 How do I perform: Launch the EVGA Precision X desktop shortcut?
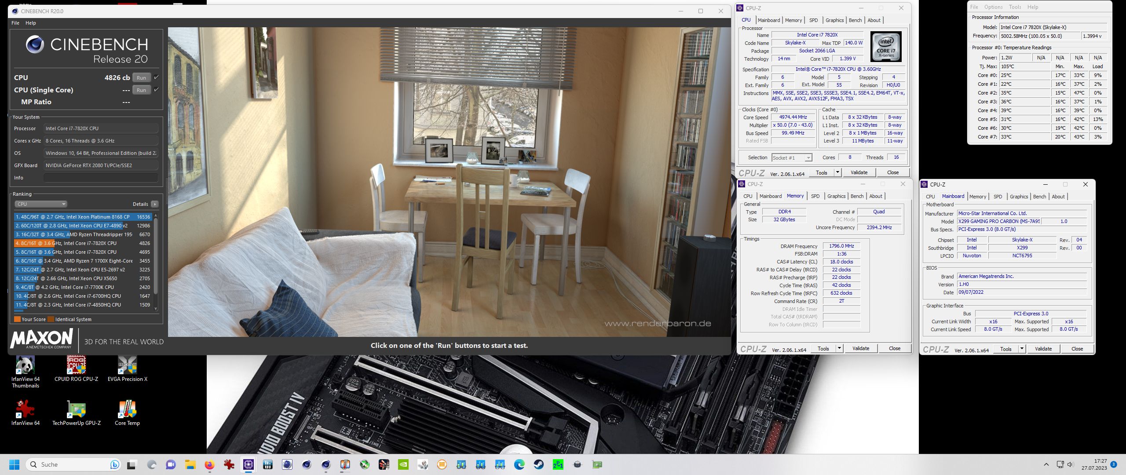128,369
